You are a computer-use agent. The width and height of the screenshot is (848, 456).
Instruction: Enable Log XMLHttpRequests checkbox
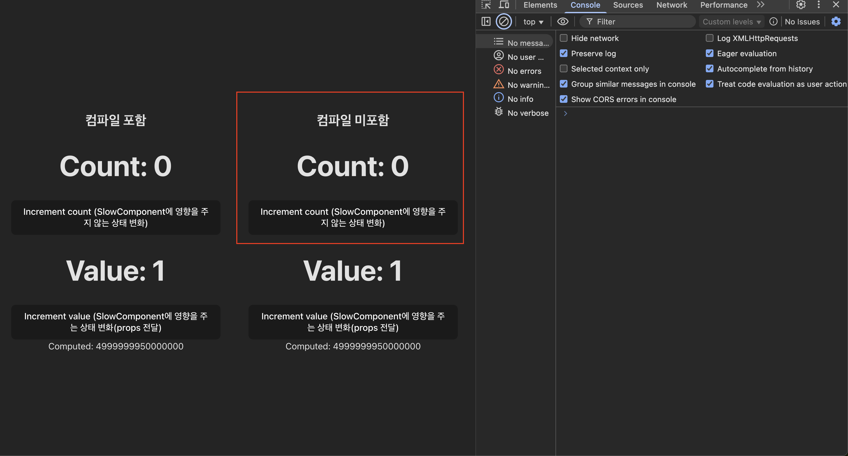tap(709, 38)
